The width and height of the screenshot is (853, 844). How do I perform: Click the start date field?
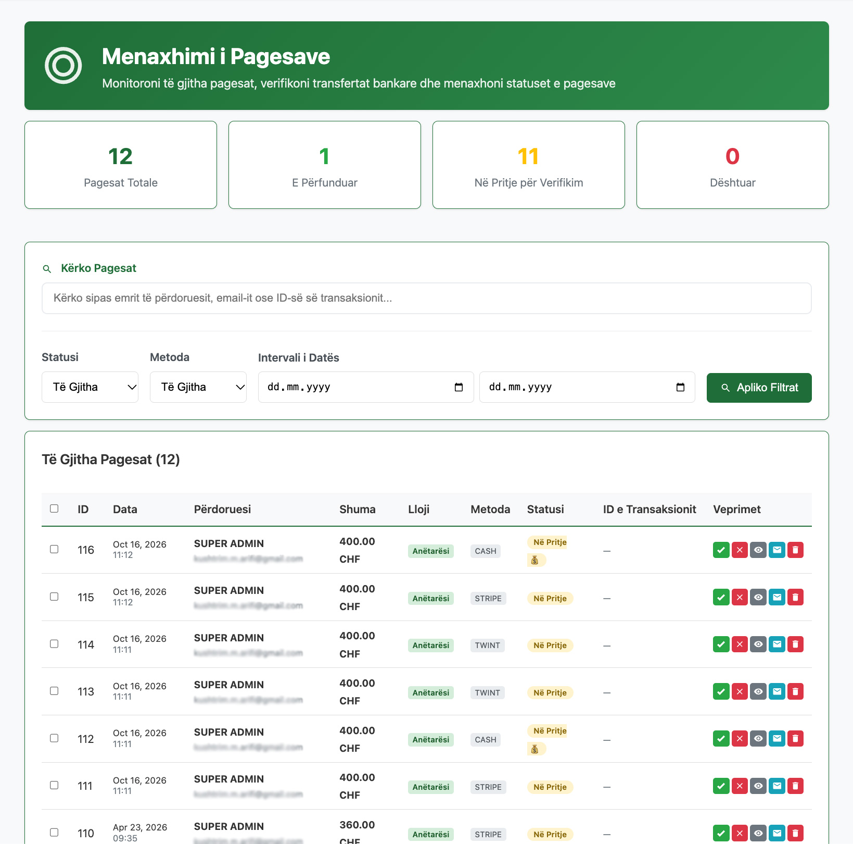[x=366, y=387]
